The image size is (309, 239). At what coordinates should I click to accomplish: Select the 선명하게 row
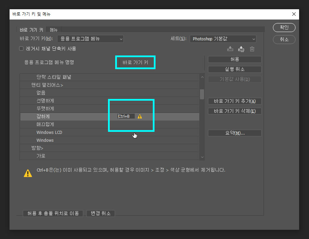[109, 101]
